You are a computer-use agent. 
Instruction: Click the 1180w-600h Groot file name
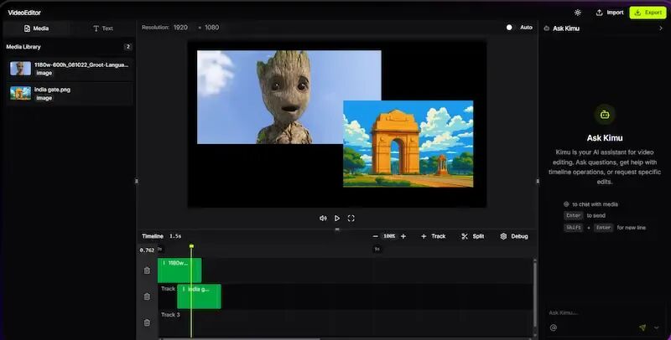point(81,65)
